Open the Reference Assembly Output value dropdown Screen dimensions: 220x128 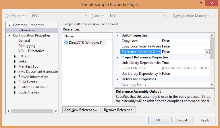(x=207, y=52)
